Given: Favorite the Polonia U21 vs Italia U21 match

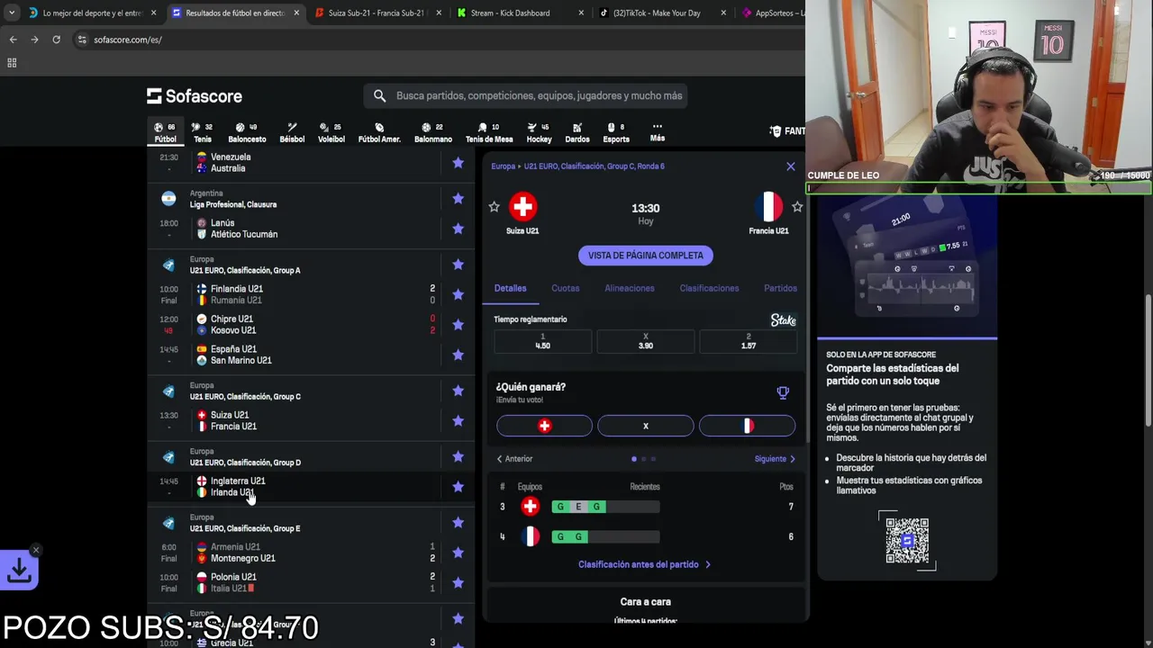Looking at the screenshot, I should pos(458,582).
